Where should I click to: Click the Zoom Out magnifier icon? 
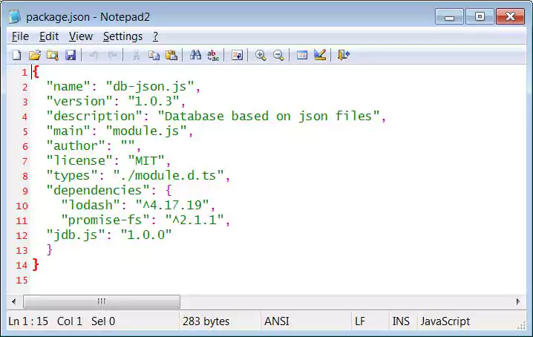278,55
